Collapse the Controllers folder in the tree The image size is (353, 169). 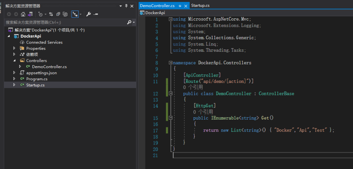click(14, 61)
